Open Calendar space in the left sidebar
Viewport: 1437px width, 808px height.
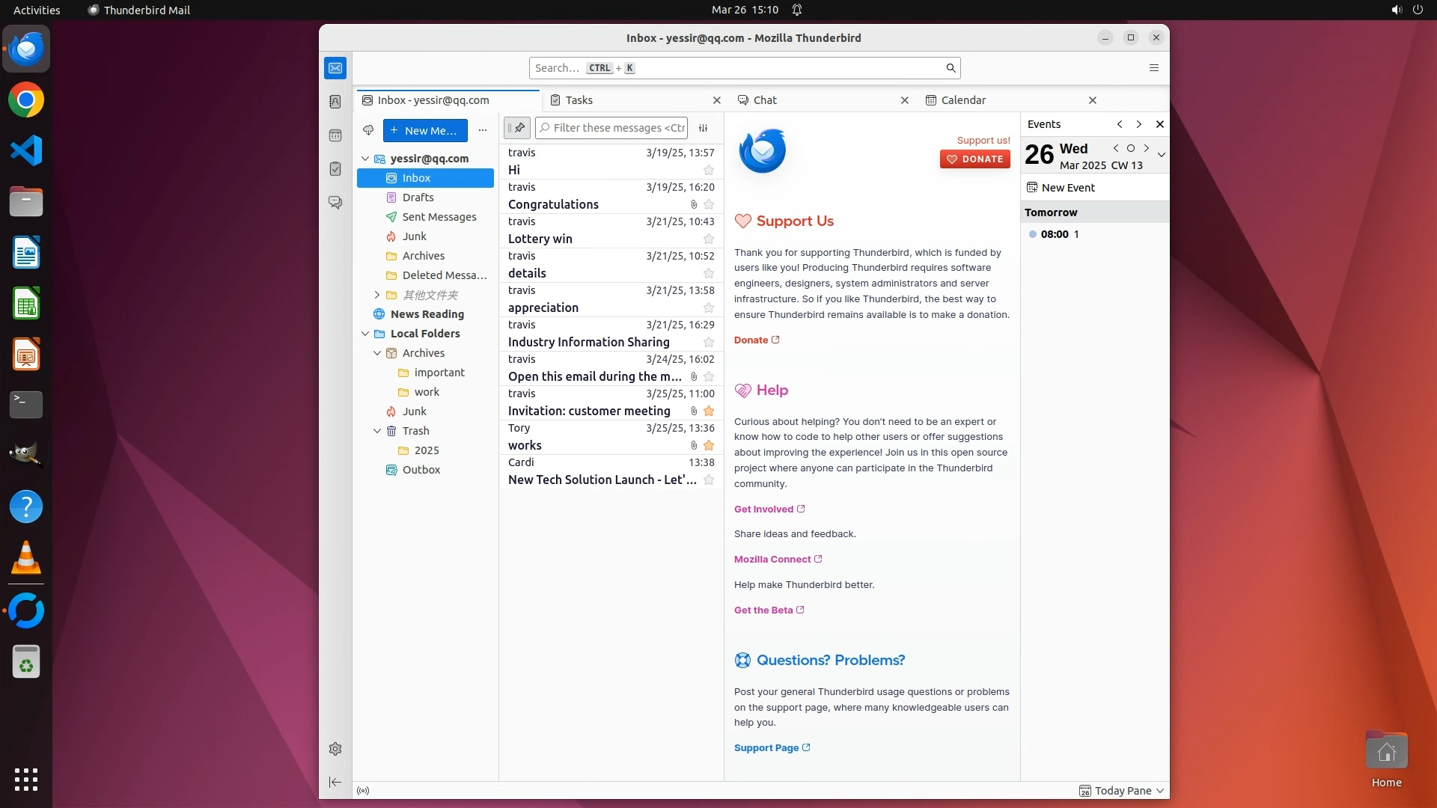[335, 135]
